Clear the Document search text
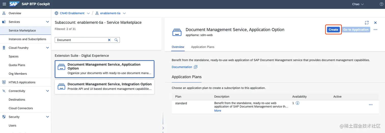The height and width of the screenshot is (133, 385). click(109, 40)
